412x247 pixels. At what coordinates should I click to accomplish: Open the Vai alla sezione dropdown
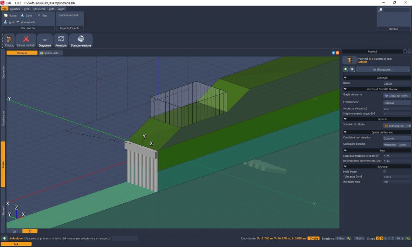click(x=383, y=69)
